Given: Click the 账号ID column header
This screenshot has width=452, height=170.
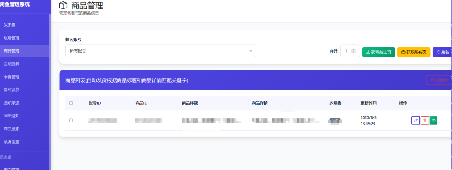Looking at the screenshot, I should [94, 103].
